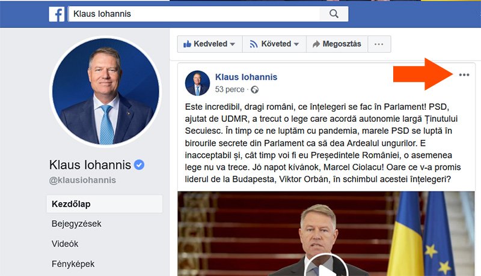481x276 pixels.
Task: Click the search field containing Klaus Iohannis
Action: coord(194,14)
